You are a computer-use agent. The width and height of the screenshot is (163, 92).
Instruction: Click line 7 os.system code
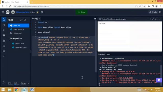pyautogui.click(x=66, y=46)
